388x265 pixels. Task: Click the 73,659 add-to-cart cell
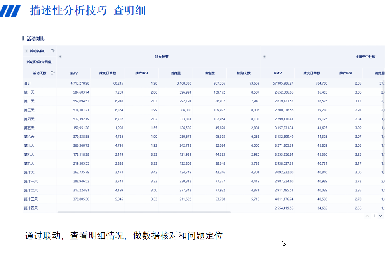click(254, 83)
